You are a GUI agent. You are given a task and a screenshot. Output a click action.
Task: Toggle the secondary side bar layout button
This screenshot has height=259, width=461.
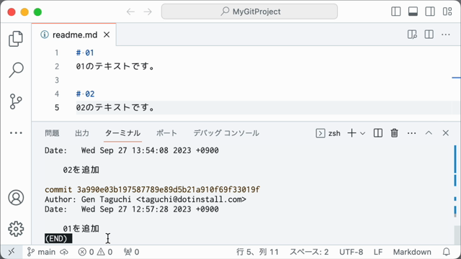[430, 12]
